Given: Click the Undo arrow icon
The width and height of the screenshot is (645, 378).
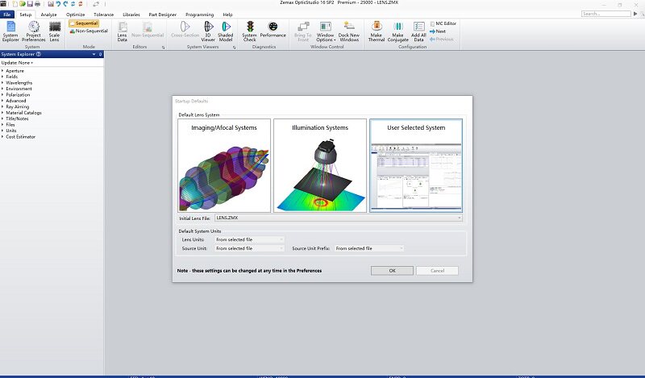Looking at the screenshot, I should 58,4.
